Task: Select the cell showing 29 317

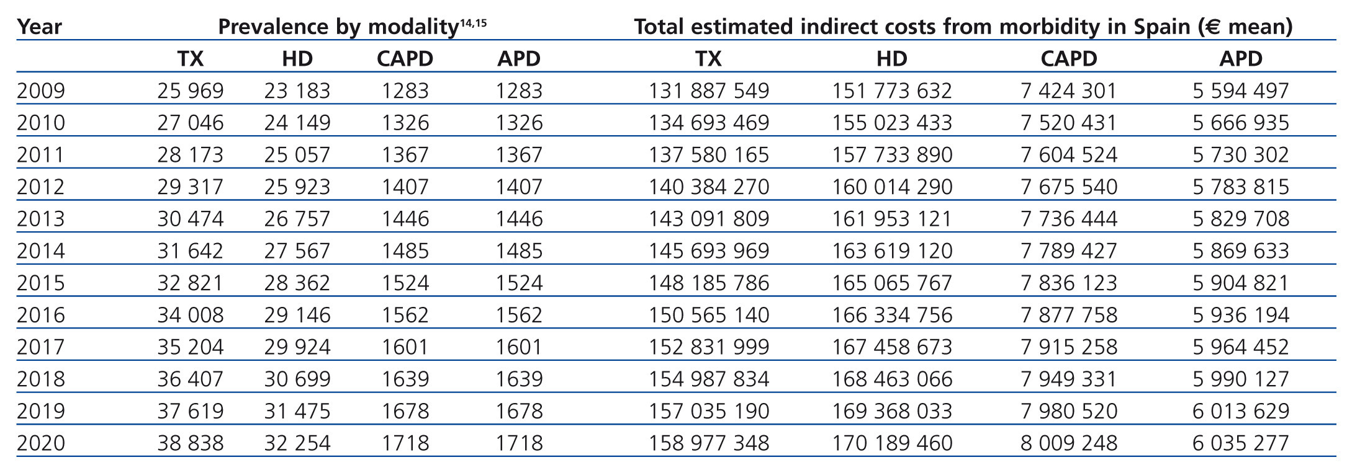Action: point(190,187)
